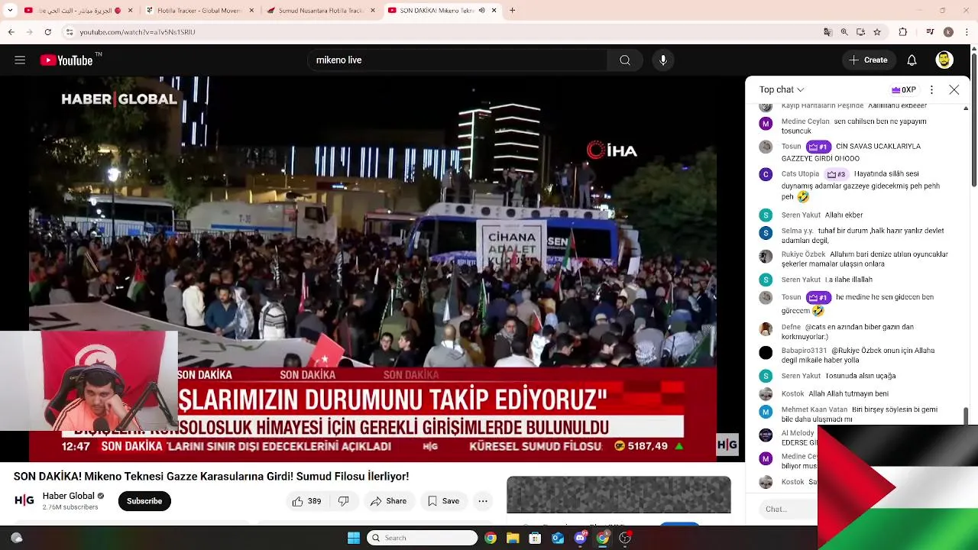
Task: Subscribe to Haber Global channel
Action: [x=144, y=501]
